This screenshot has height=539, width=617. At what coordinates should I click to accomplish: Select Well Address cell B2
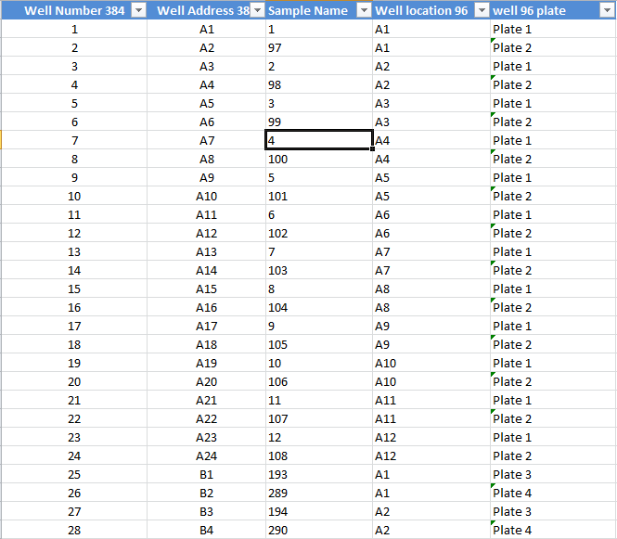click(x=207, y=493)
